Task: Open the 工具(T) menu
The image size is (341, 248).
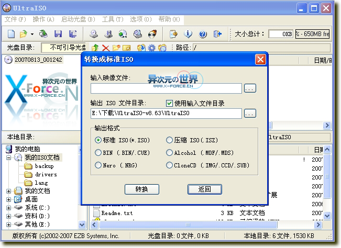Action: 113,19
